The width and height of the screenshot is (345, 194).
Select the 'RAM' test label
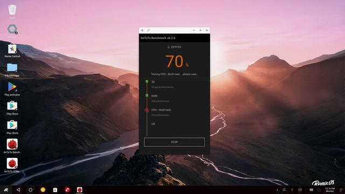(154, 96)
